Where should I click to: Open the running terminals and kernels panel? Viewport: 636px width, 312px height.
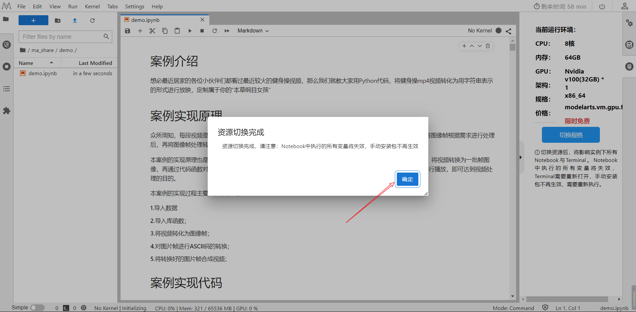[7, 67]
